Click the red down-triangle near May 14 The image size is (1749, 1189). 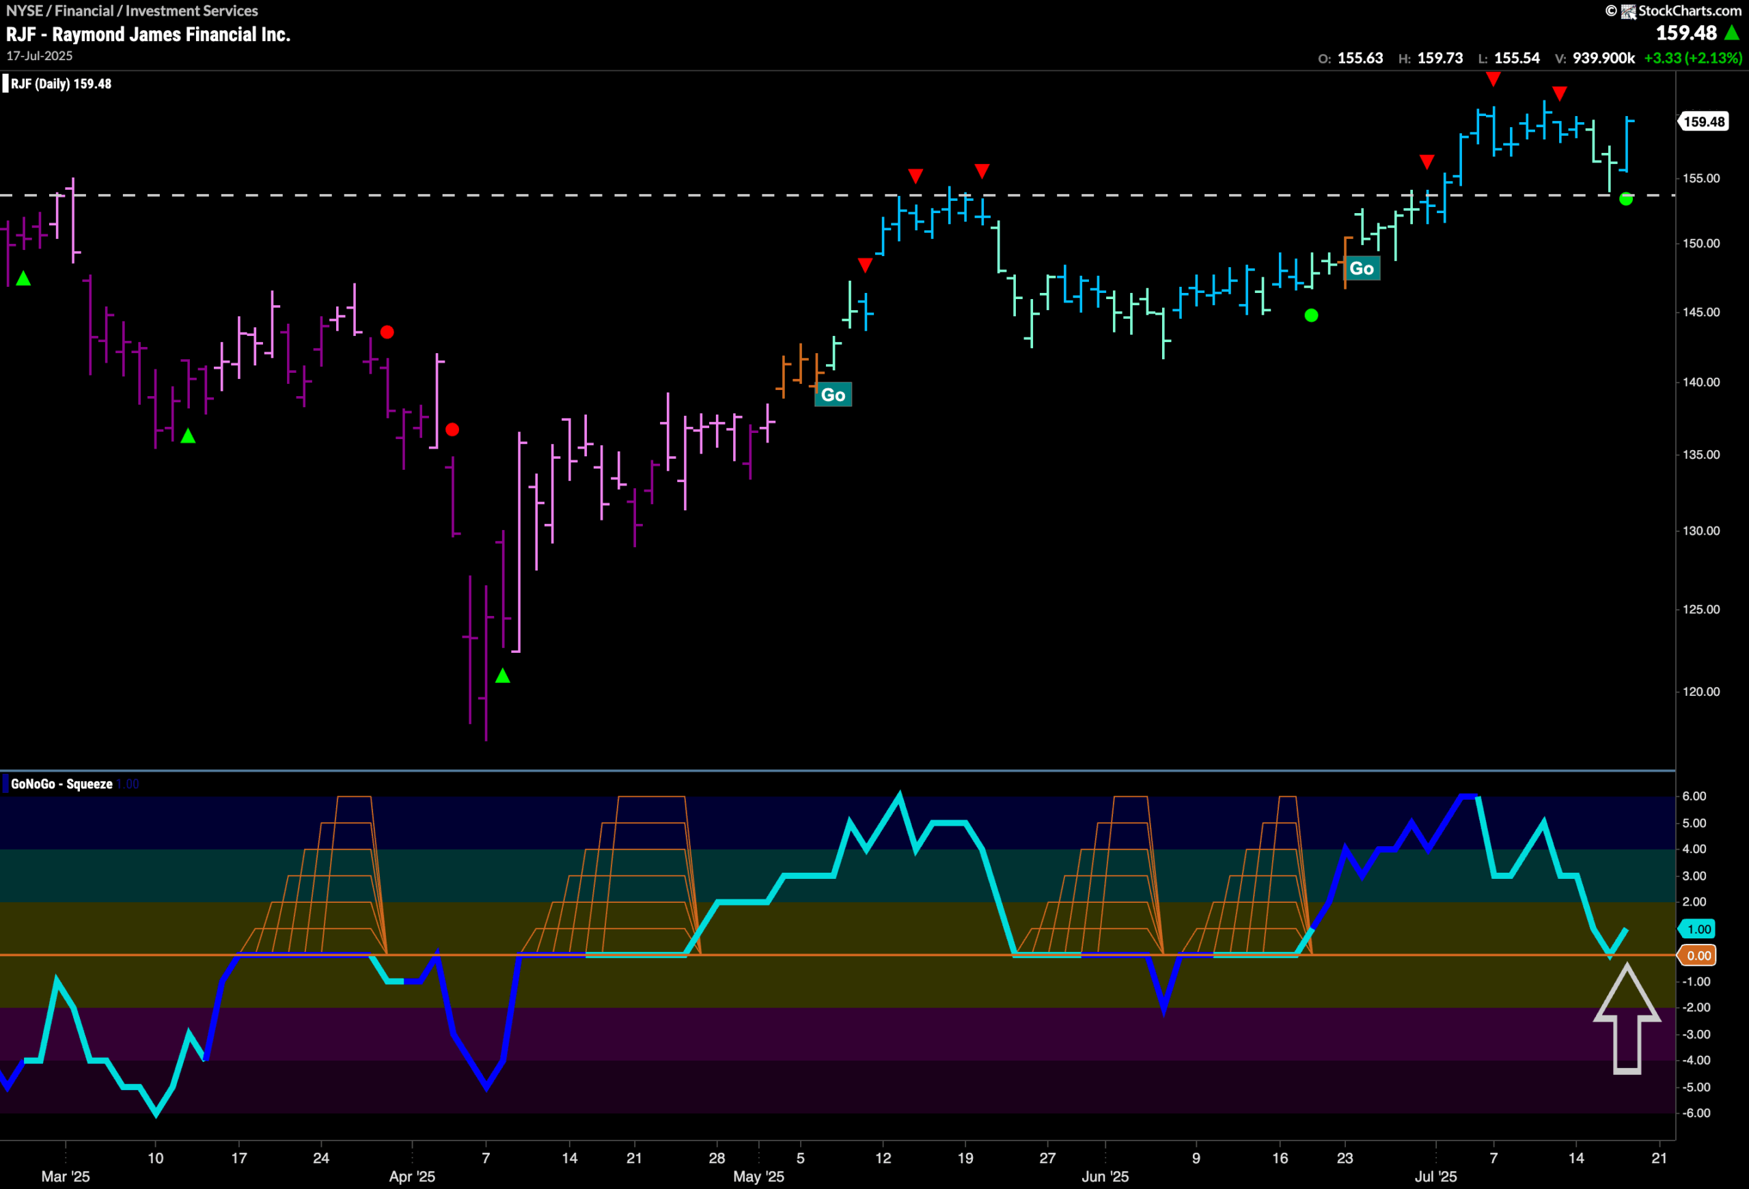pyautogui.click(x=915, y=176)
